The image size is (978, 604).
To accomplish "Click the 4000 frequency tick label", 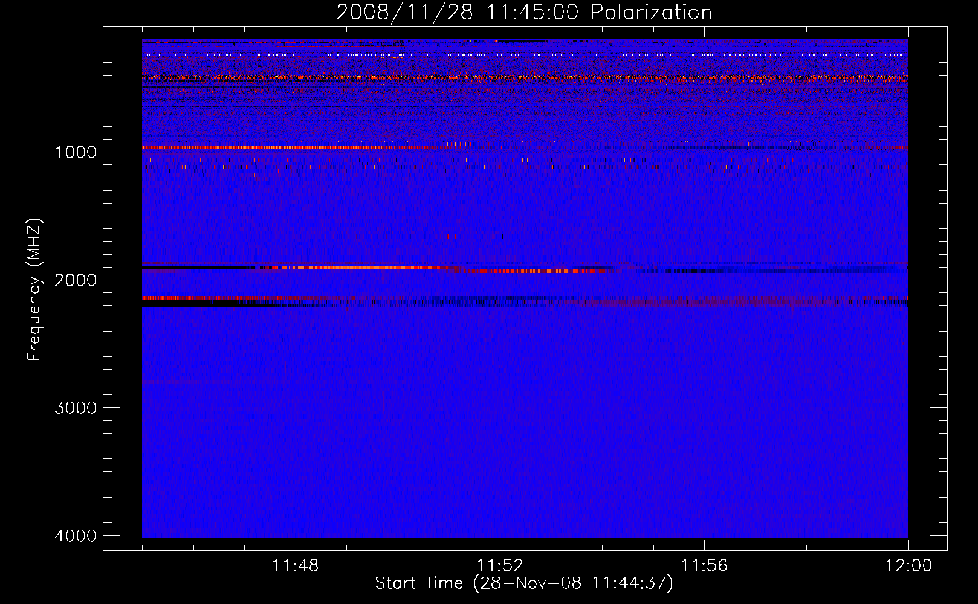I will pyautogui.click(x=76, y=536).
